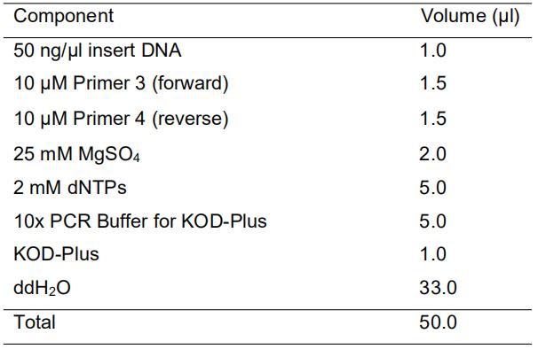Select the 33.0 volume for ddH2O
The image size is (538, 349).
tap(438, 287)
